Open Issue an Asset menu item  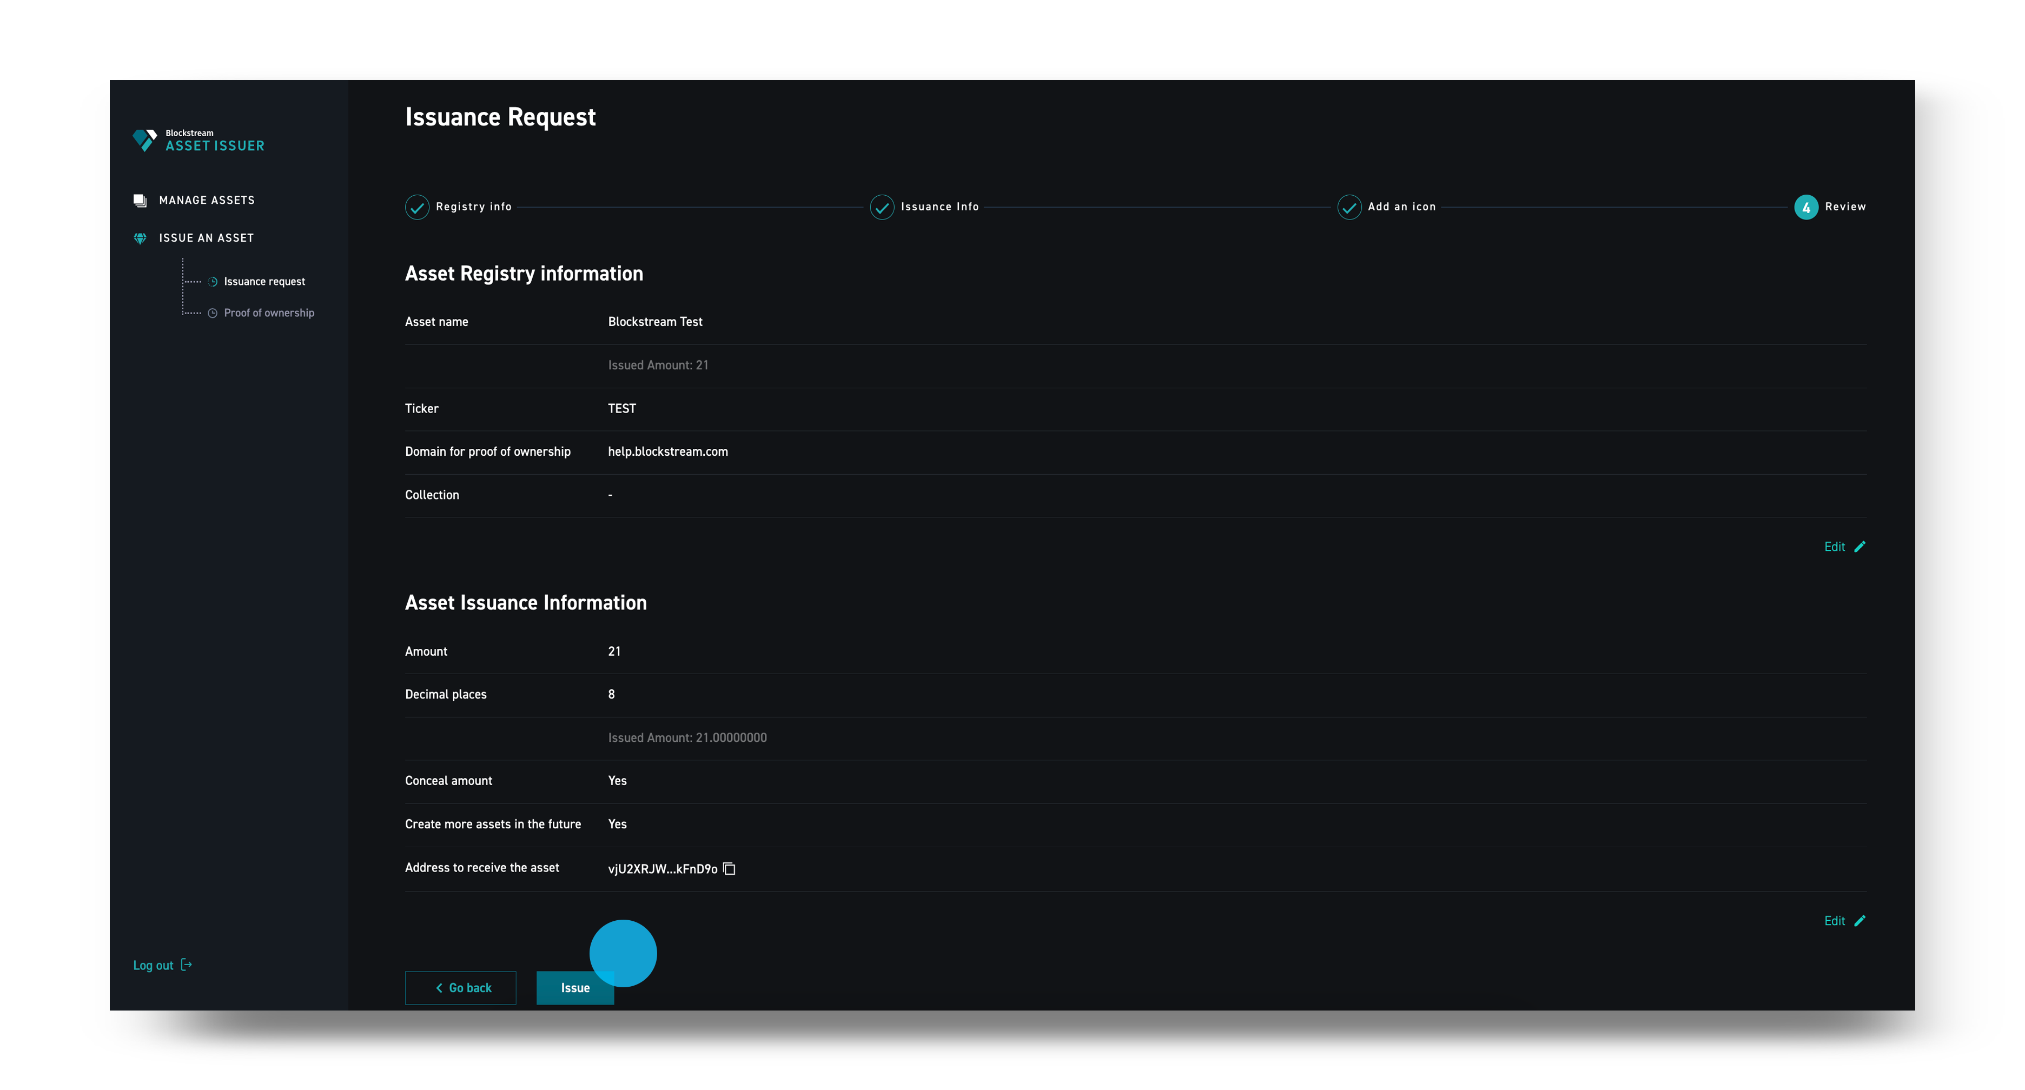point(206,238)
